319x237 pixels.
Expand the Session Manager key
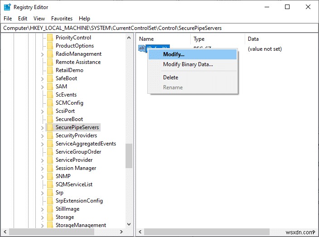click(42, 169)
